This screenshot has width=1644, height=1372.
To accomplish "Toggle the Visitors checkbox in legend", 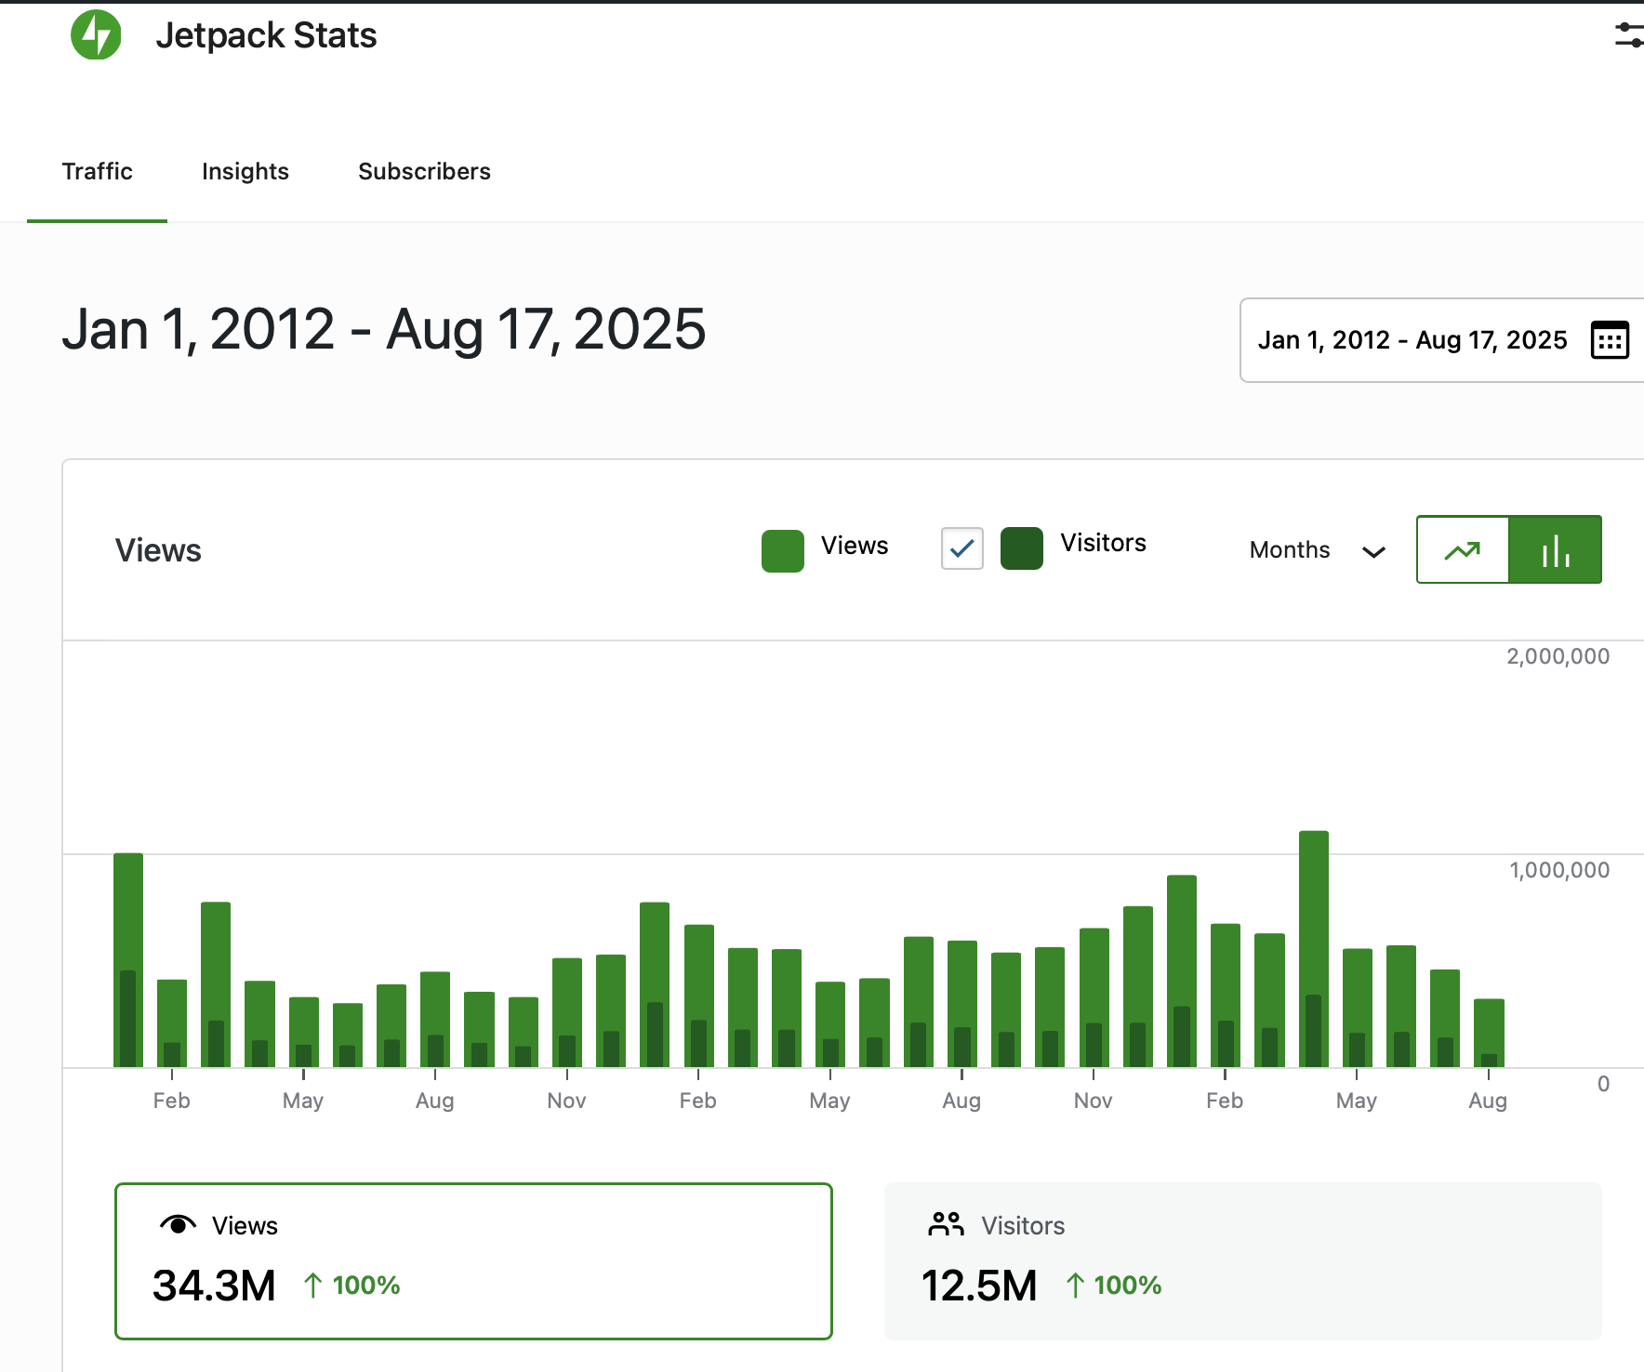I will (962, 548).
